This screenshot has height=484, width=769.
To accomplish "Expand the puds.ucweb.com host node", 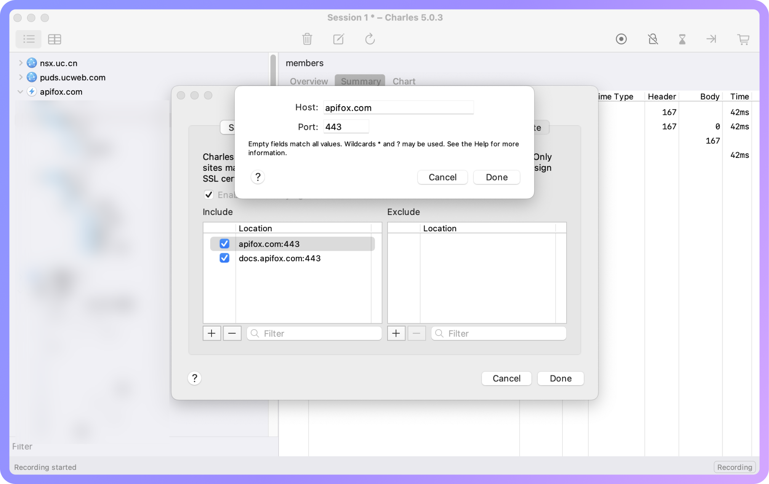I will 21,77.
